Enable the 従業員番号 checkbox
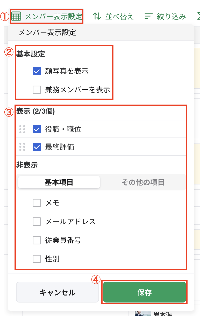The width and height of the screenshot is (200, 316). pyautogui.click(x=37, y=240)
